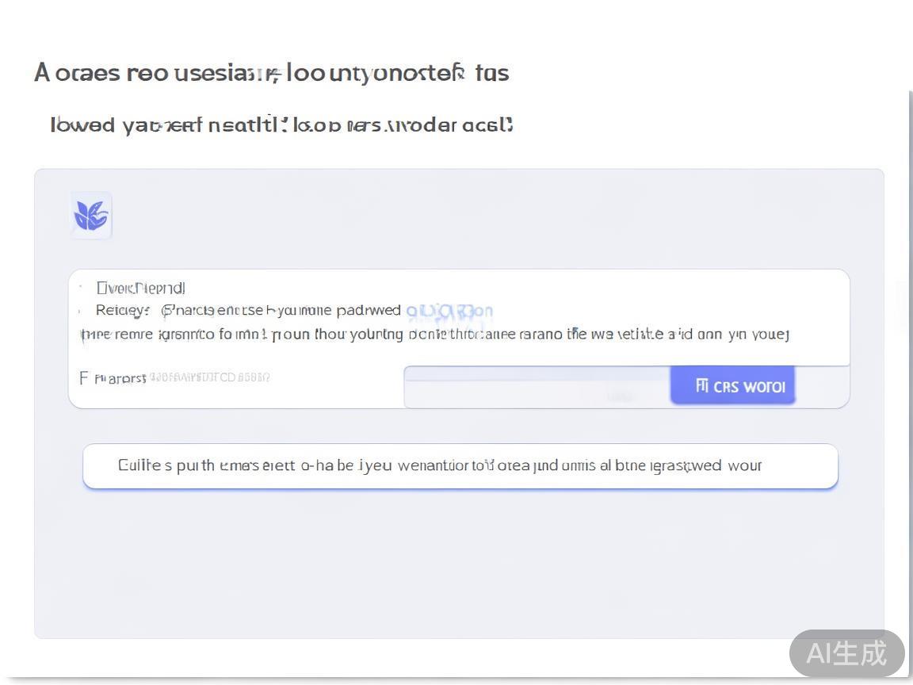Click the small icon inside the blue button
Viewport: 913px width, 685px height.
point(701,385)
